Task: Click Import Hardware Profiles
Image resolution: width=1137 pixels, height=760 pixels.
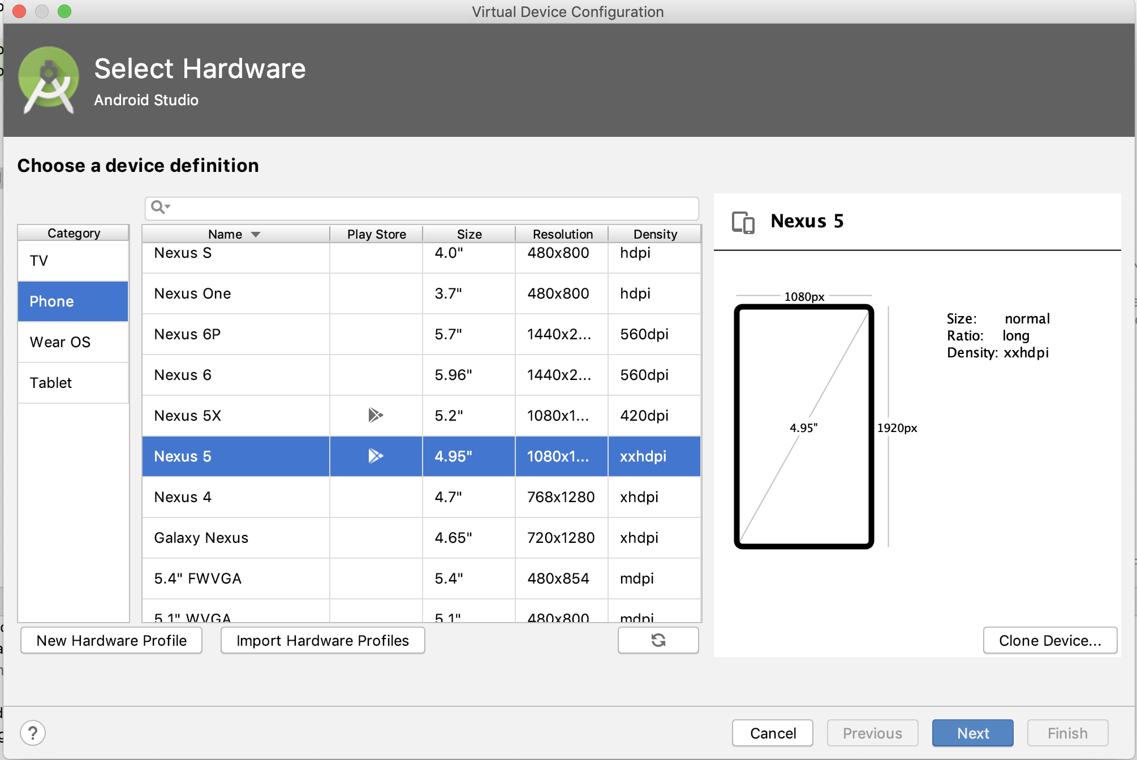Action: point(322,640)
